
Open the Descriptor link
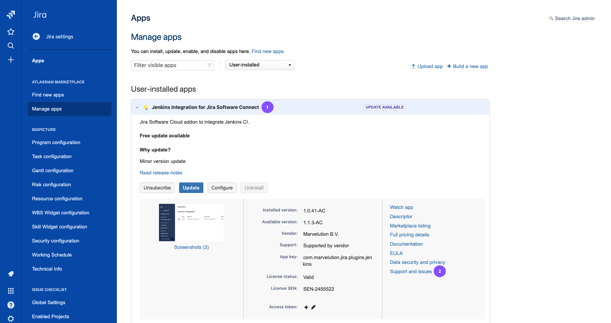click(401, 217)
